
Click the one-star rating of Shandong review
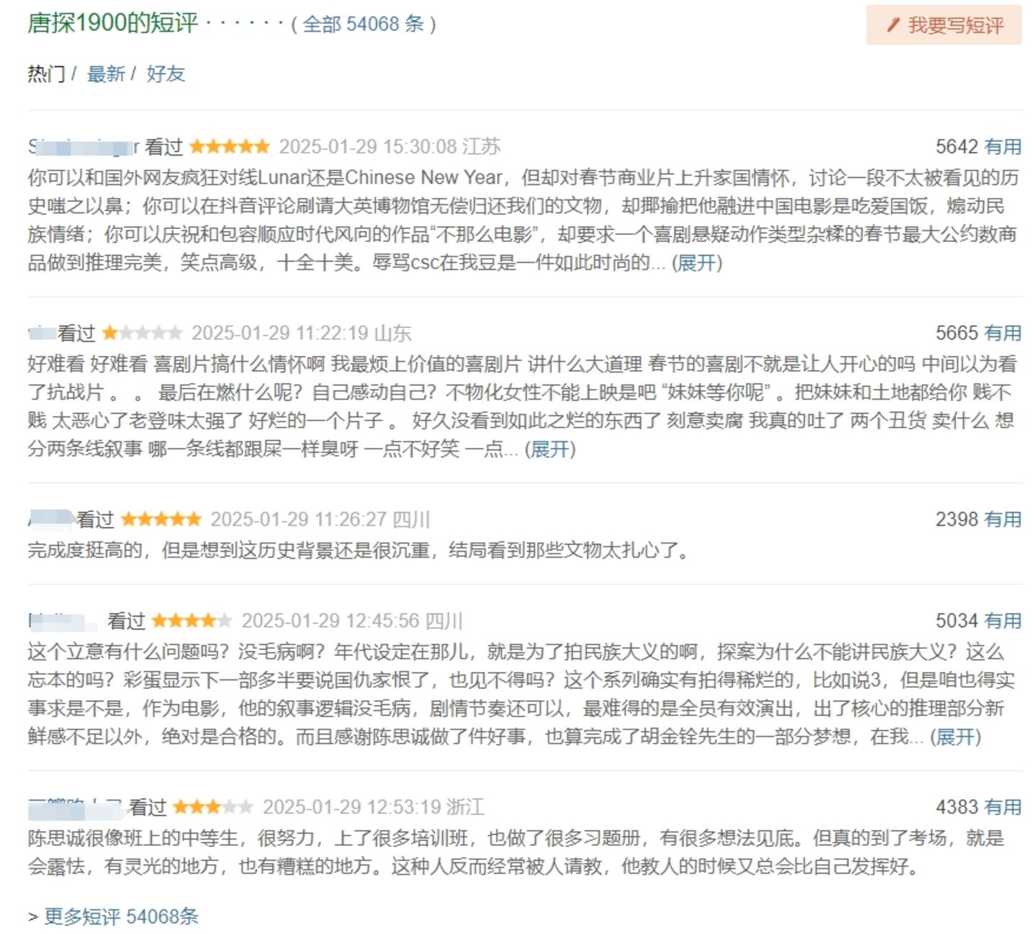pos(142,333)
